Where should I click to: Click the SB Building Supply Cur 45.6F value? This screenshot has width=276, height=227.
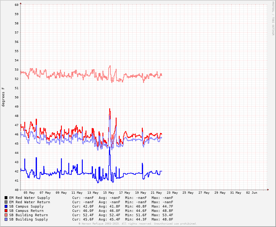point(83,219)
